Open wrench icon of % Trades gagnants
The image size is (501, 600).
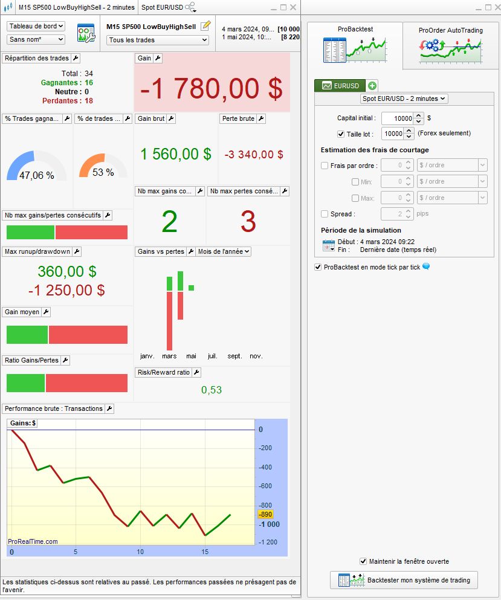point(67,118)
